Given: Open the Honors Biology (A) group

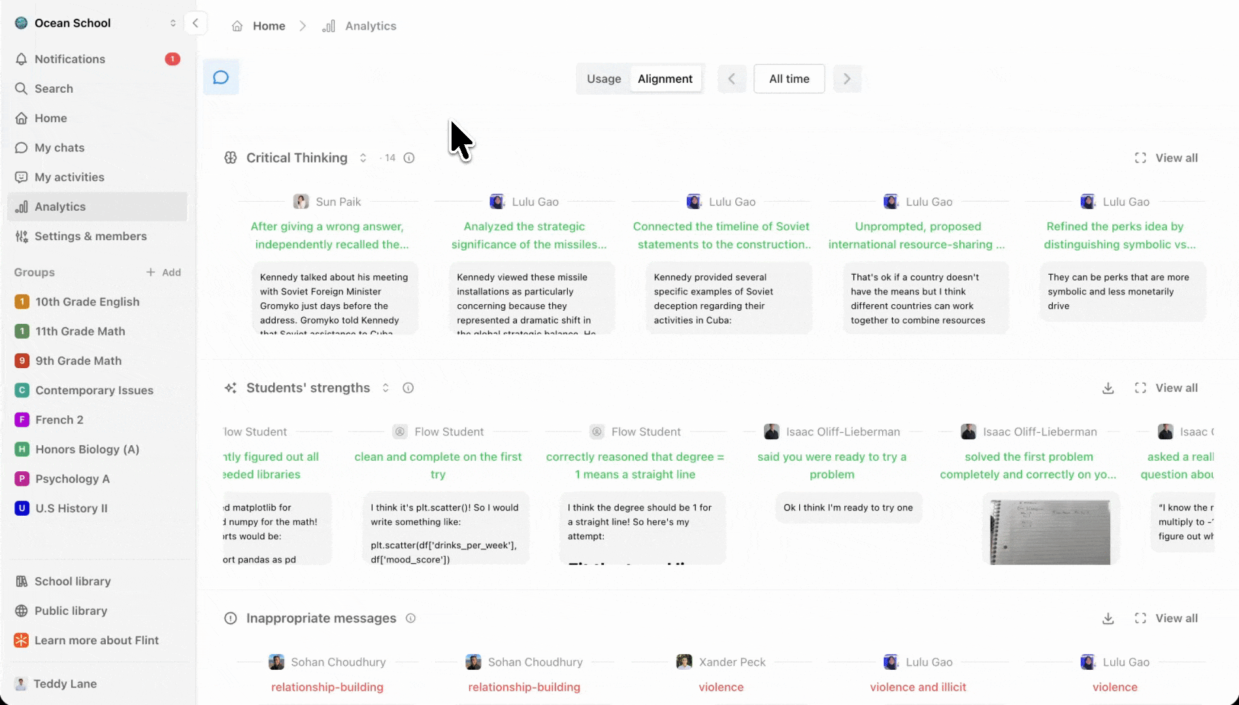Looking at the screenshot, I should coord(97,449).
